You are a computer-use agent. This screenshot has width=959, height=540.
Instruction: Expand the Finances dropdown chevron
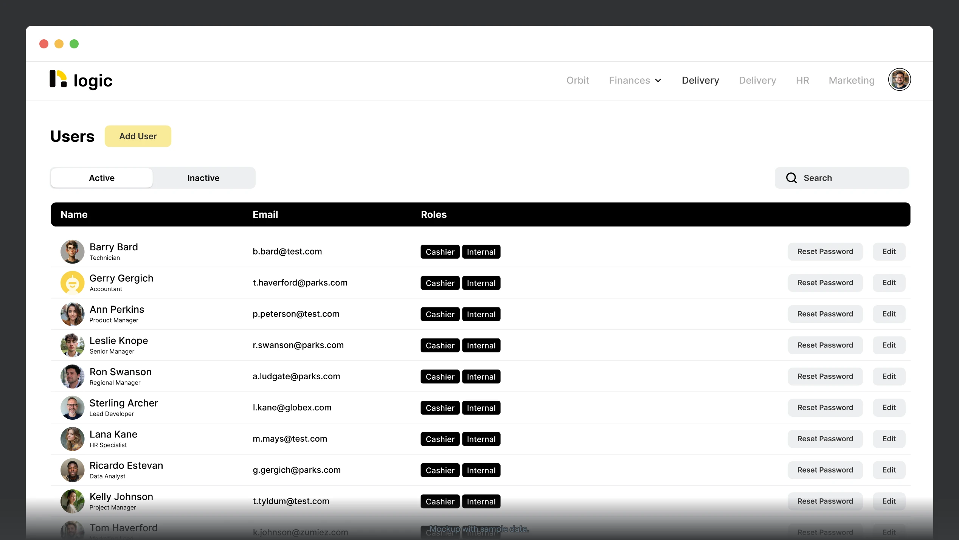[658, 81]
